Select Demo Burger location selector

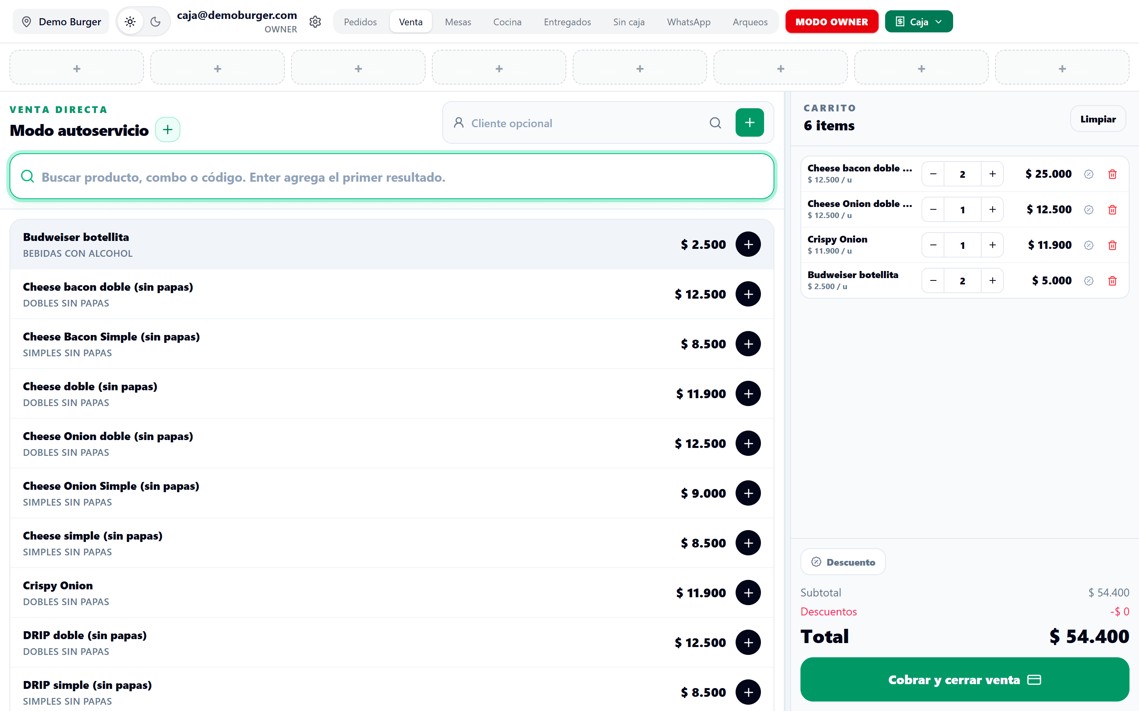[x=61, y=22]
